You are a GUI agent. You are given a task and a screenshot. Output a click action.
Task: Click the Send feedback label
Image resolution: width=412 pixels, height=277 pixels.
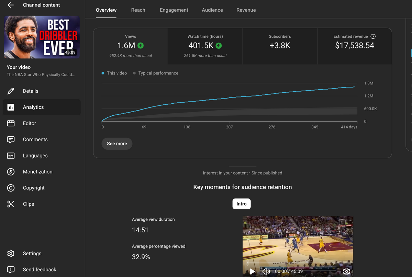pos(40,269)
